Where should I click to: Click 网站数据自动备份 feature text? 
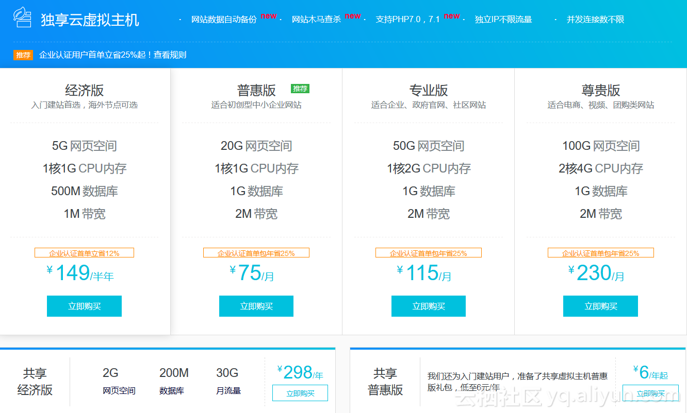[224, 20]
